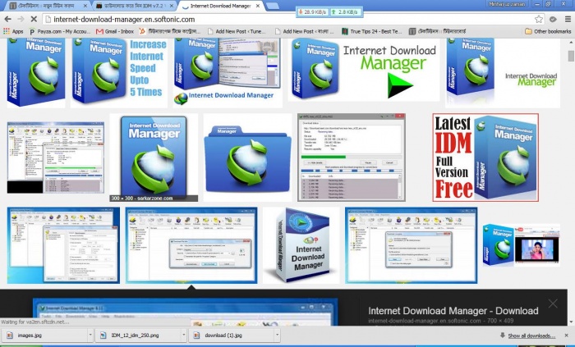The image size is (575, 347).
Task: Open the IDM box with dialog screenshot image
Action: pos(228,72)
